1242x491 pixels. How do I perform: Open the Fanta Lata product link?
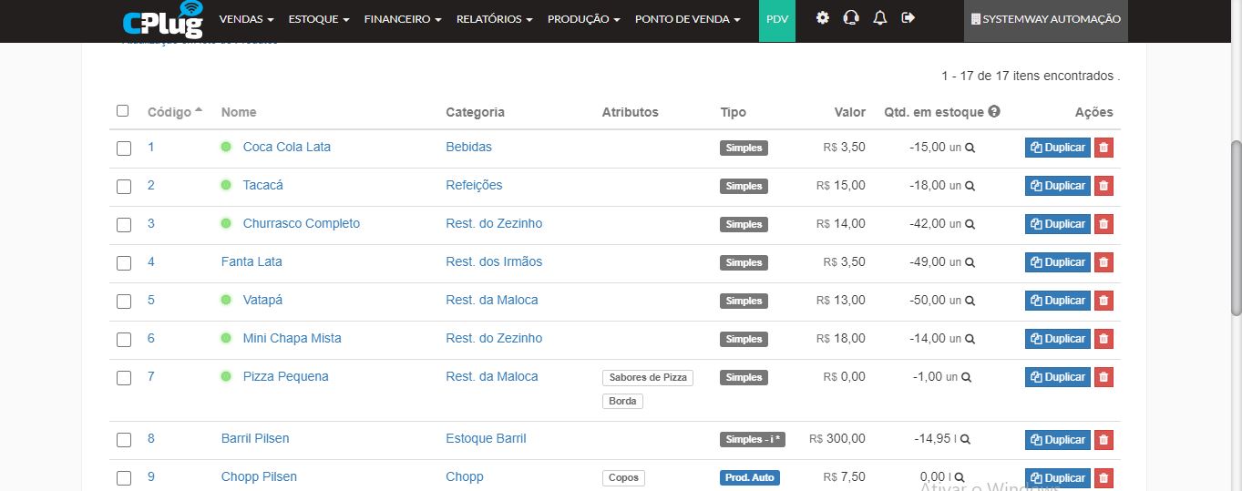251,261
